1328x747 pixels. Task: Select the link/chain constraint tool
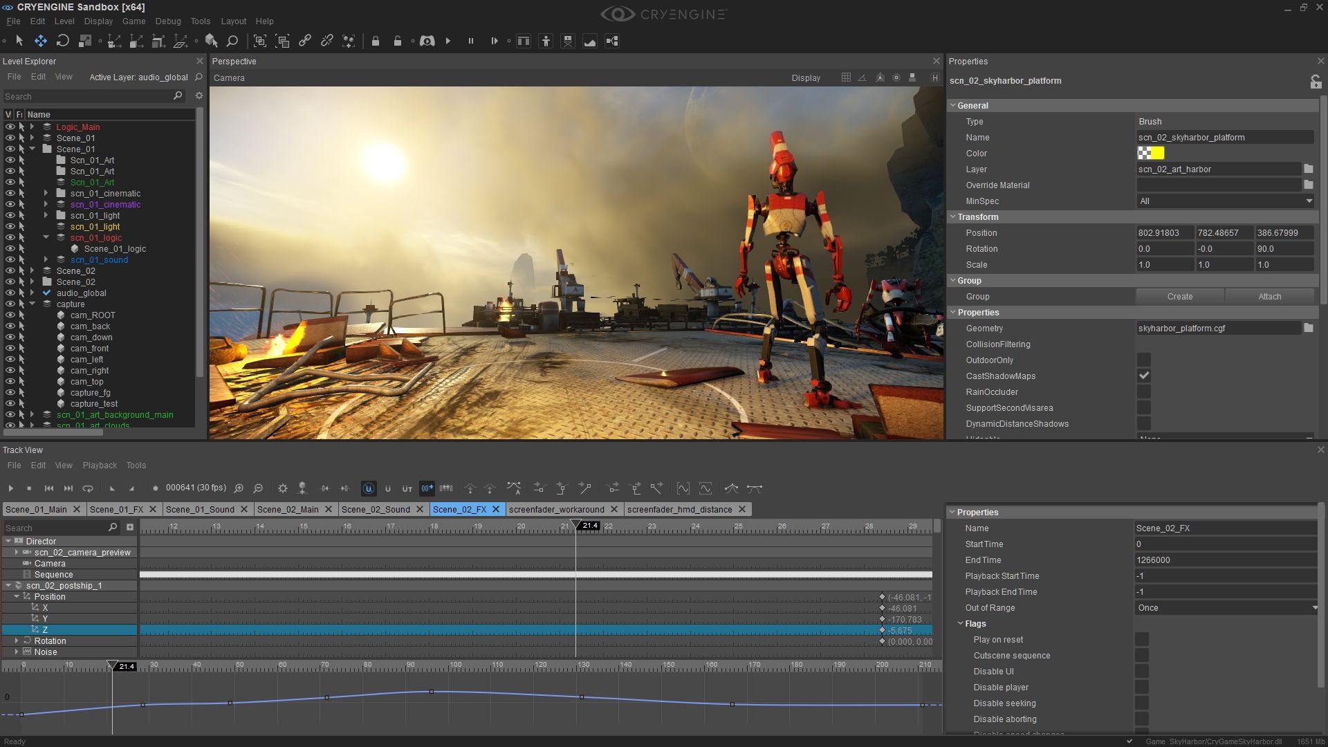[306, 40]
